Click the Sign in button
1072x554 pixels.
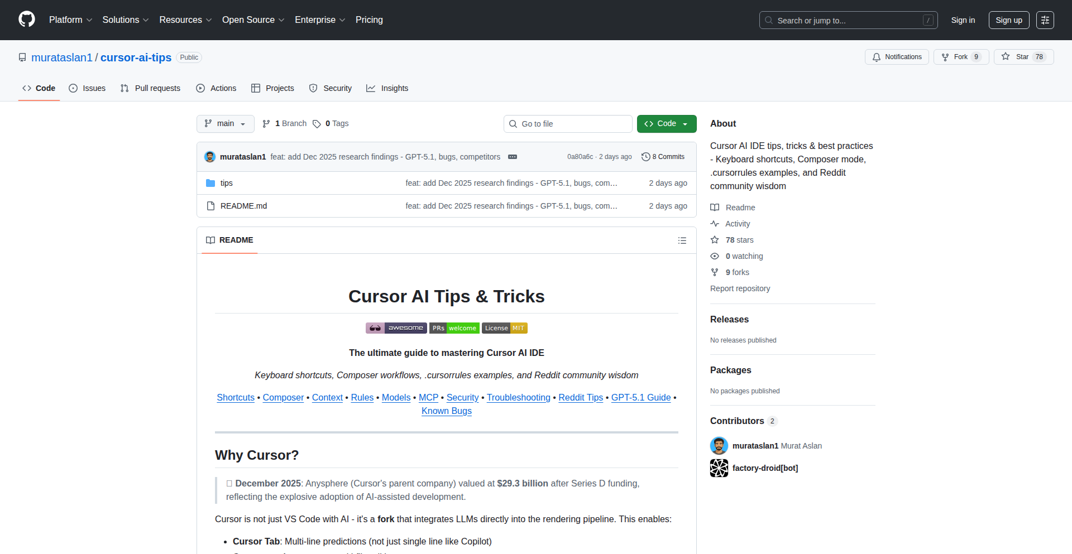point(962,20)
